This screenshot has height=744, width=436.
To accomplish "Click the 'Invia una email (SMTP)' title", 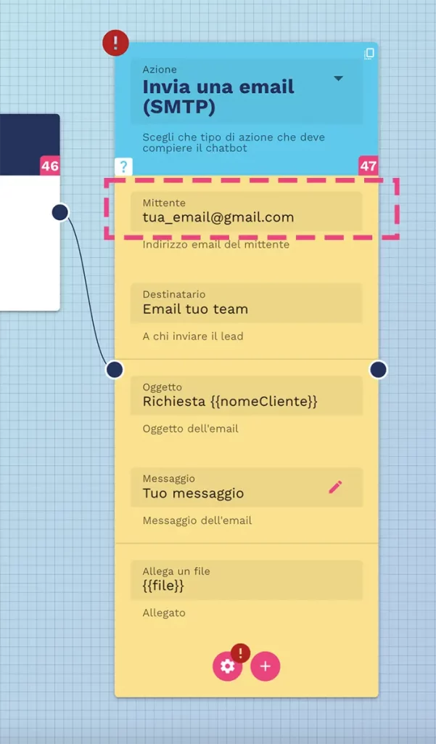I will point(218,97).
